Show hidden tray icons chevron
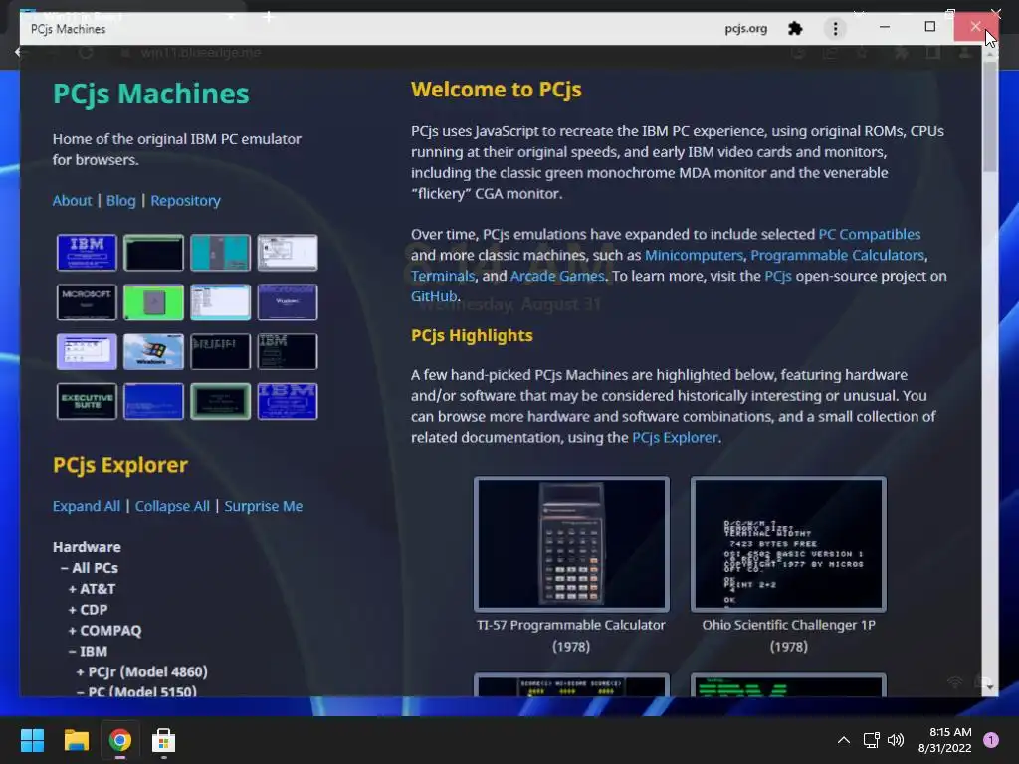The image size is (1019, 764). click(x=844, y=740)
